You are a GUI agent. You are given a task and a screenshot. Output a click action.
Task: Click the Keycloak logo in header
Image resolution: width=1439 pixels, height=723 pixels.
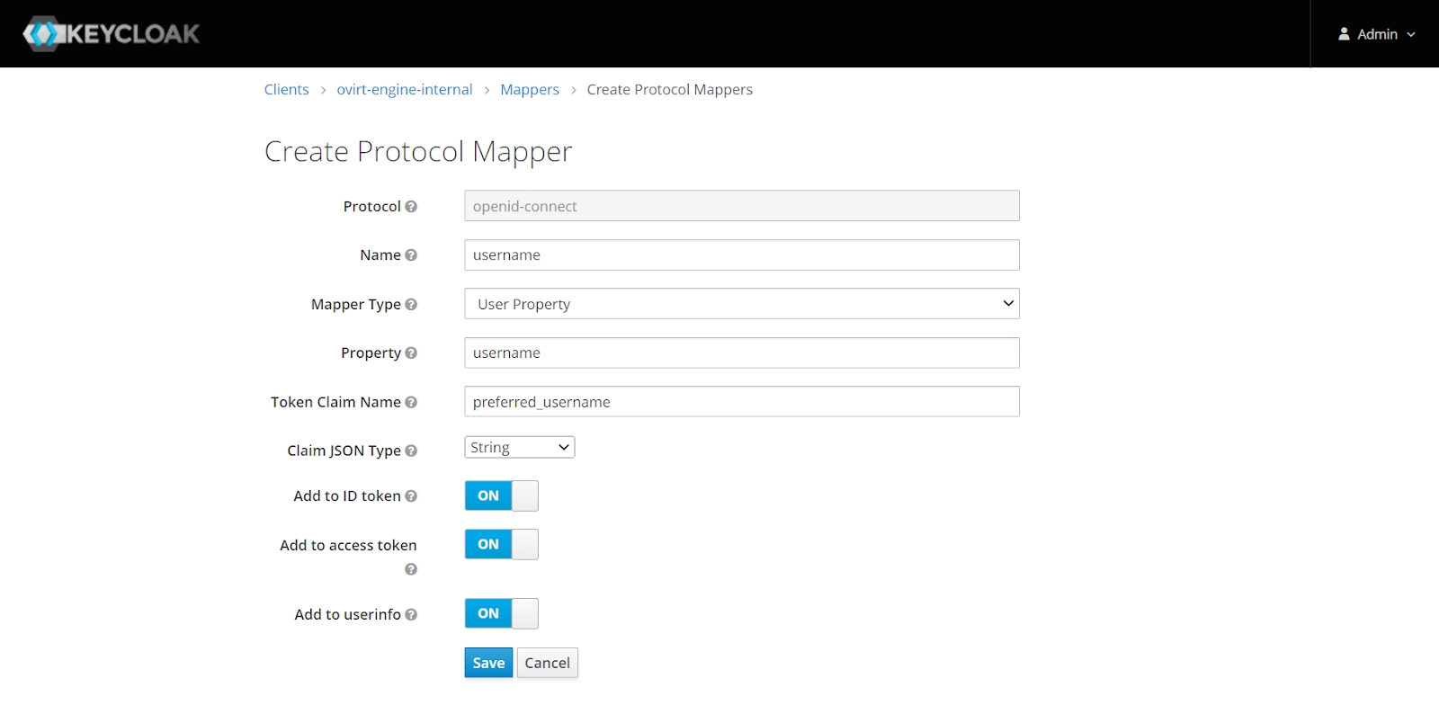[111, 34]
